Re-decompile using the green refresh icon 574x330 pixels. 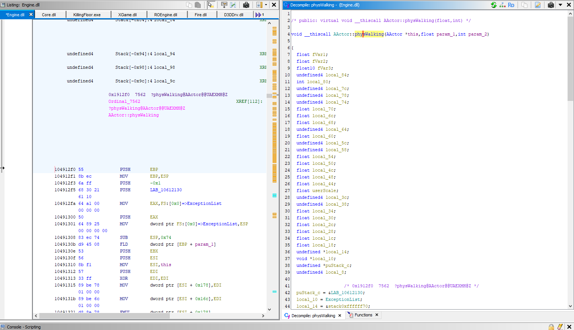click(494, 5)
